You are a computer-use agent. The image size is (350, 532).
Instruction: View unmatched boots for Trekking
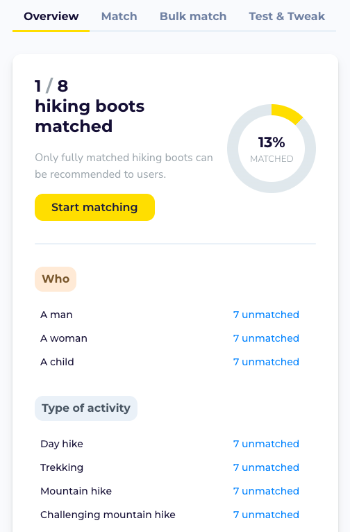pyautogui.click(x=266, y=467)
